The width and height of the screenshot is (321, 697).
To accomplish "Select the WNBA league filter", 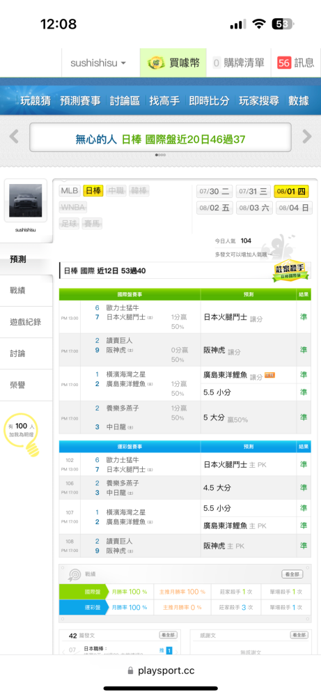I will 73,207.
